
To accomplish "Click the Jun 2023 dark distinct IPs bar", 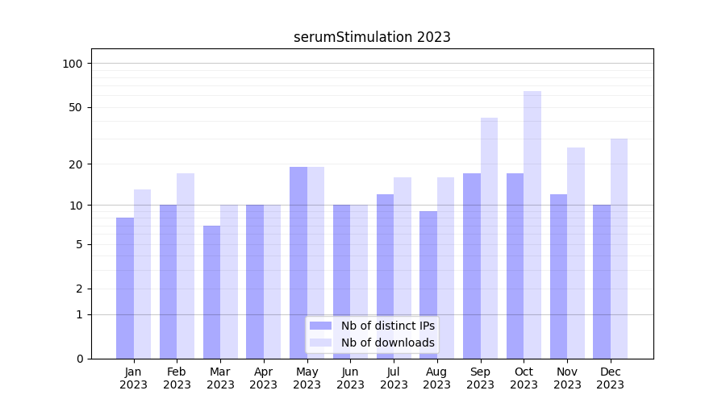I will point(341,281).
